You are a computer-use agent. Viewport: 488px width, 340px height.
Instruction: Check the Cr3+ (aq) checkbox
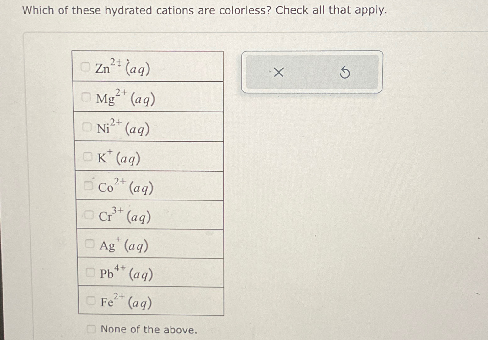[89, 215]
